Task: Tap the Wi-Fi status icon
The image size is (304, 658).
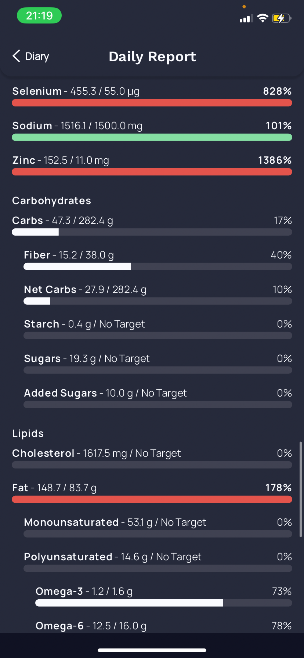Action: 263,18
